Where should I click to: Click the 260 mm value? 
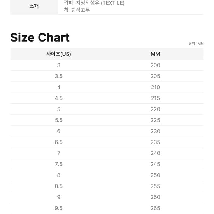[x=155, y=197]
